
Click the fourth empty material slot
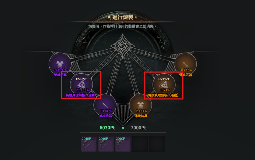point(140,144)
